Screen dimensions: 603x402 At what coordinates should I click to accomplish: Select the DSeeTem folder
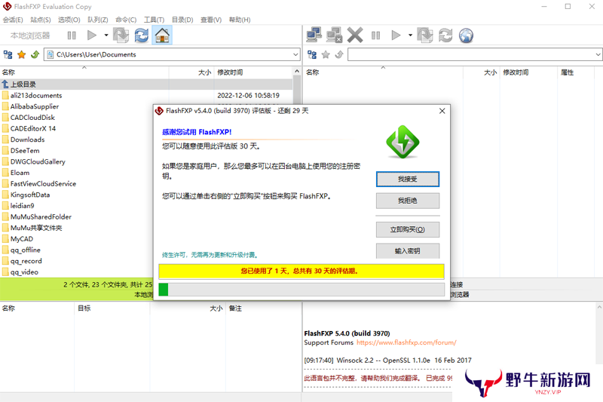click(x=25, y=150)
